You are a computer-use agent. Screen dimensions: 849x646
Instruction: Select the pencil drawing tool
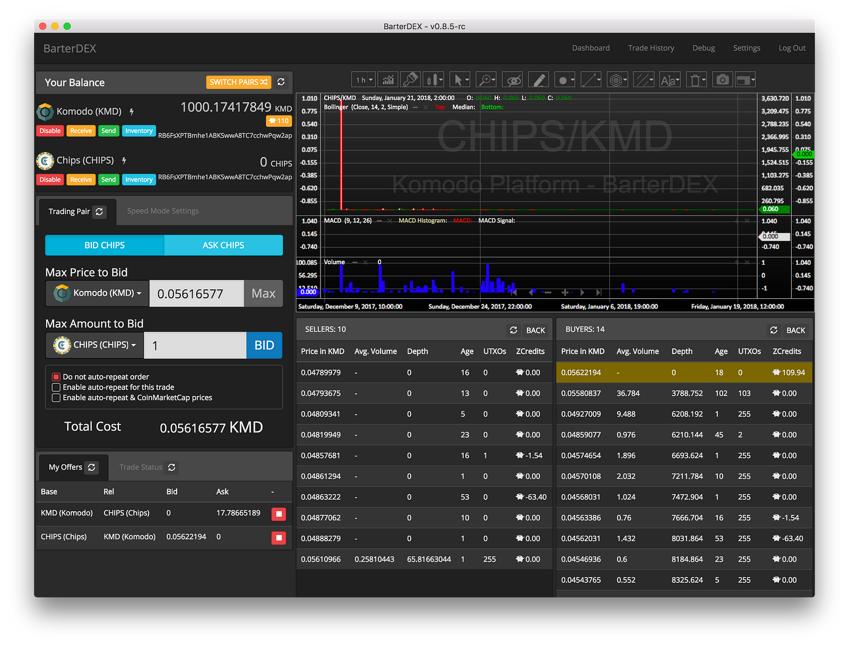point(539,80)
